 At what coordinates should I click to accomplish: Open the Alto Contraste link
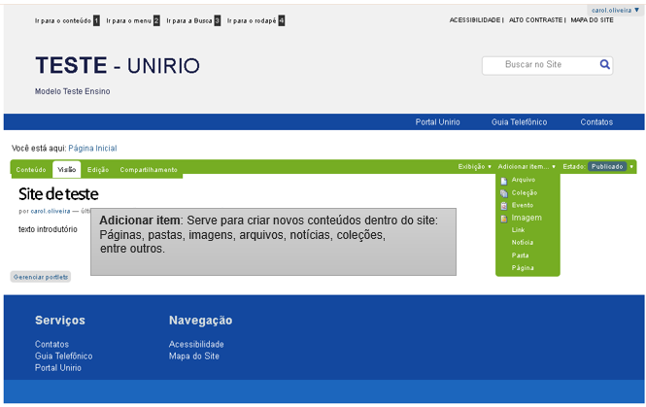[536, 19]
